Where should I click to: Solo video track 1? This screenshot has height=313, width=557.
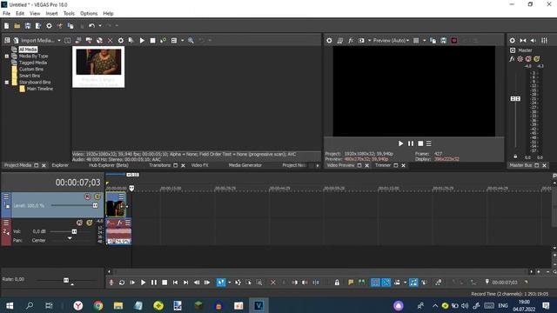pos(97,196)
